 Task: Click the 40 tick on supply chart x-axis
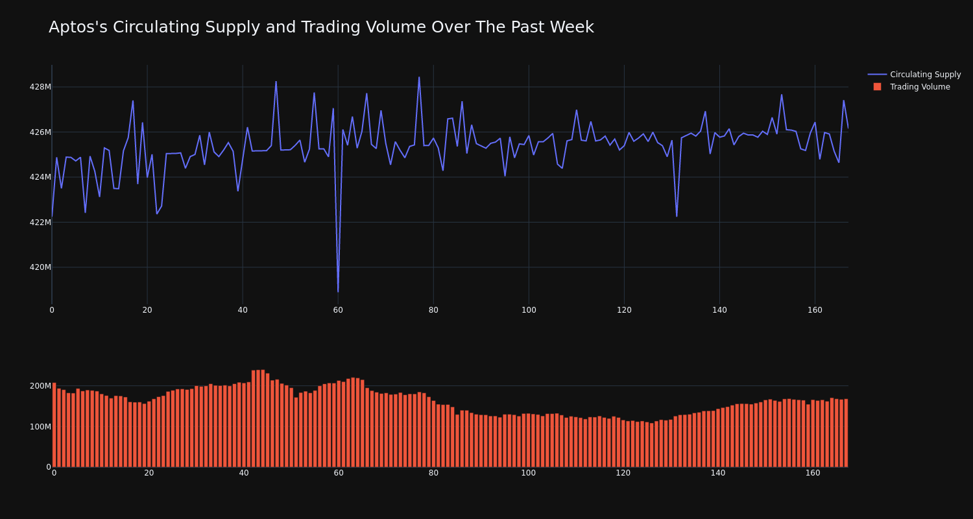[243, 310]
